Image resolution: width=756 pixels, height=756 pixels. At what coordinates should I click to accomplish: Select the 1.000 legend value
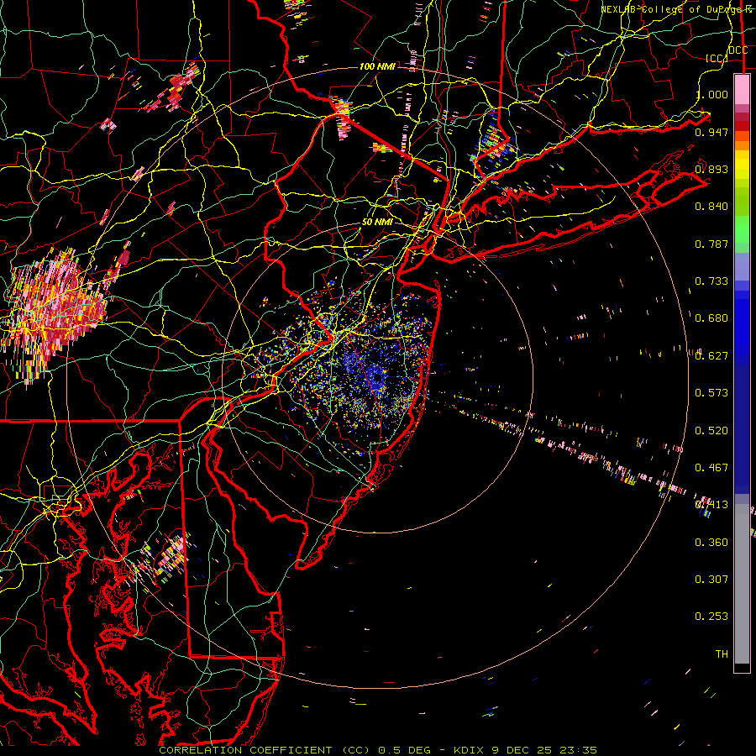tap(711, 94)
